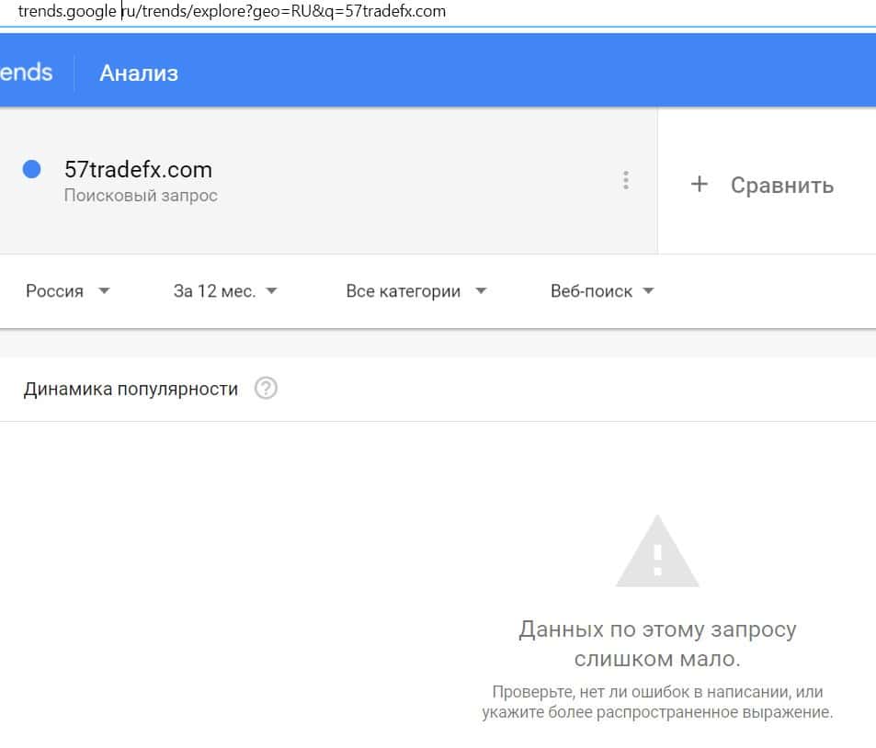Image resolution: width=876 pixels, height=748 pixels.
Task: Click the partial Google Trends logo
Action: pos(26,73)
